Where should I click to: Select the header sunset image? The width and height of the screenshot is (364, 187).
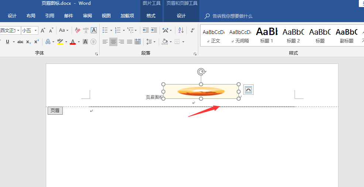coord(201,91)
